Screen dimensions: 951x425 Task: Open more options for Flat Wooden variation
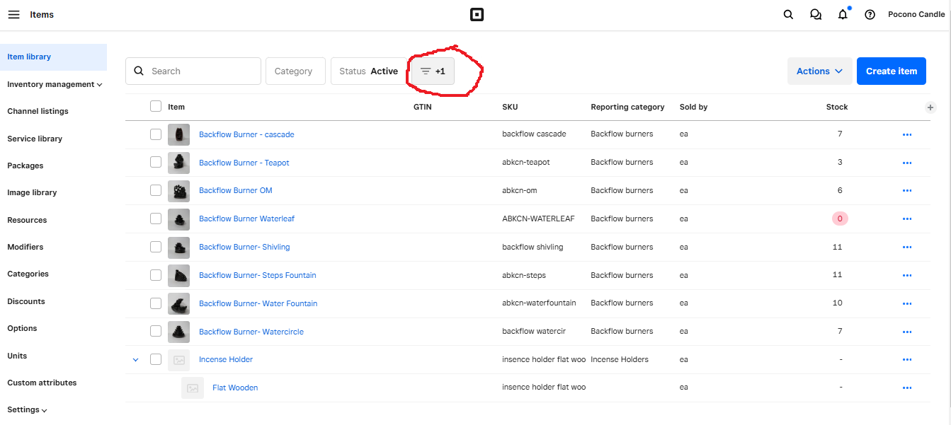click(907, 388)
